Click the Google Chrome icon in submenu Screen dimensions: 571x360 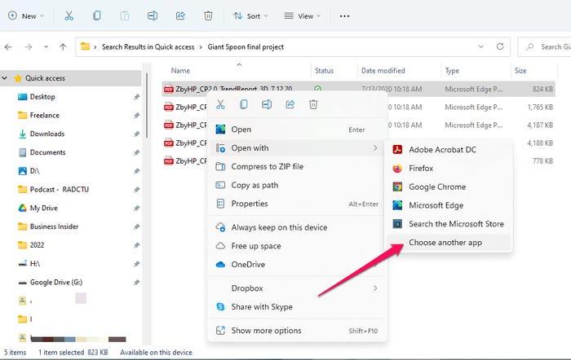[x=397, y=187]
